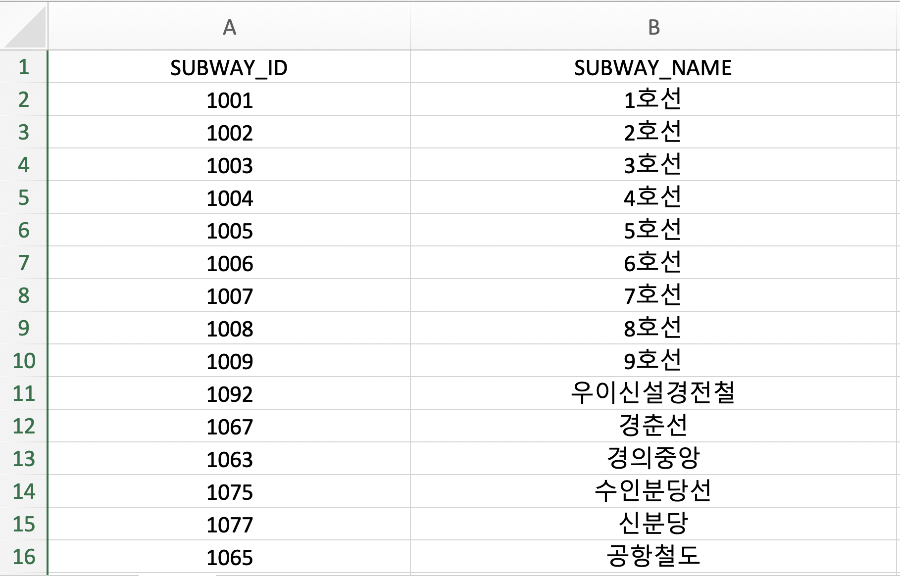Select cell containing 1006
Image resolution: width=900 pixels, height=576 pixels.
[229, 263]
